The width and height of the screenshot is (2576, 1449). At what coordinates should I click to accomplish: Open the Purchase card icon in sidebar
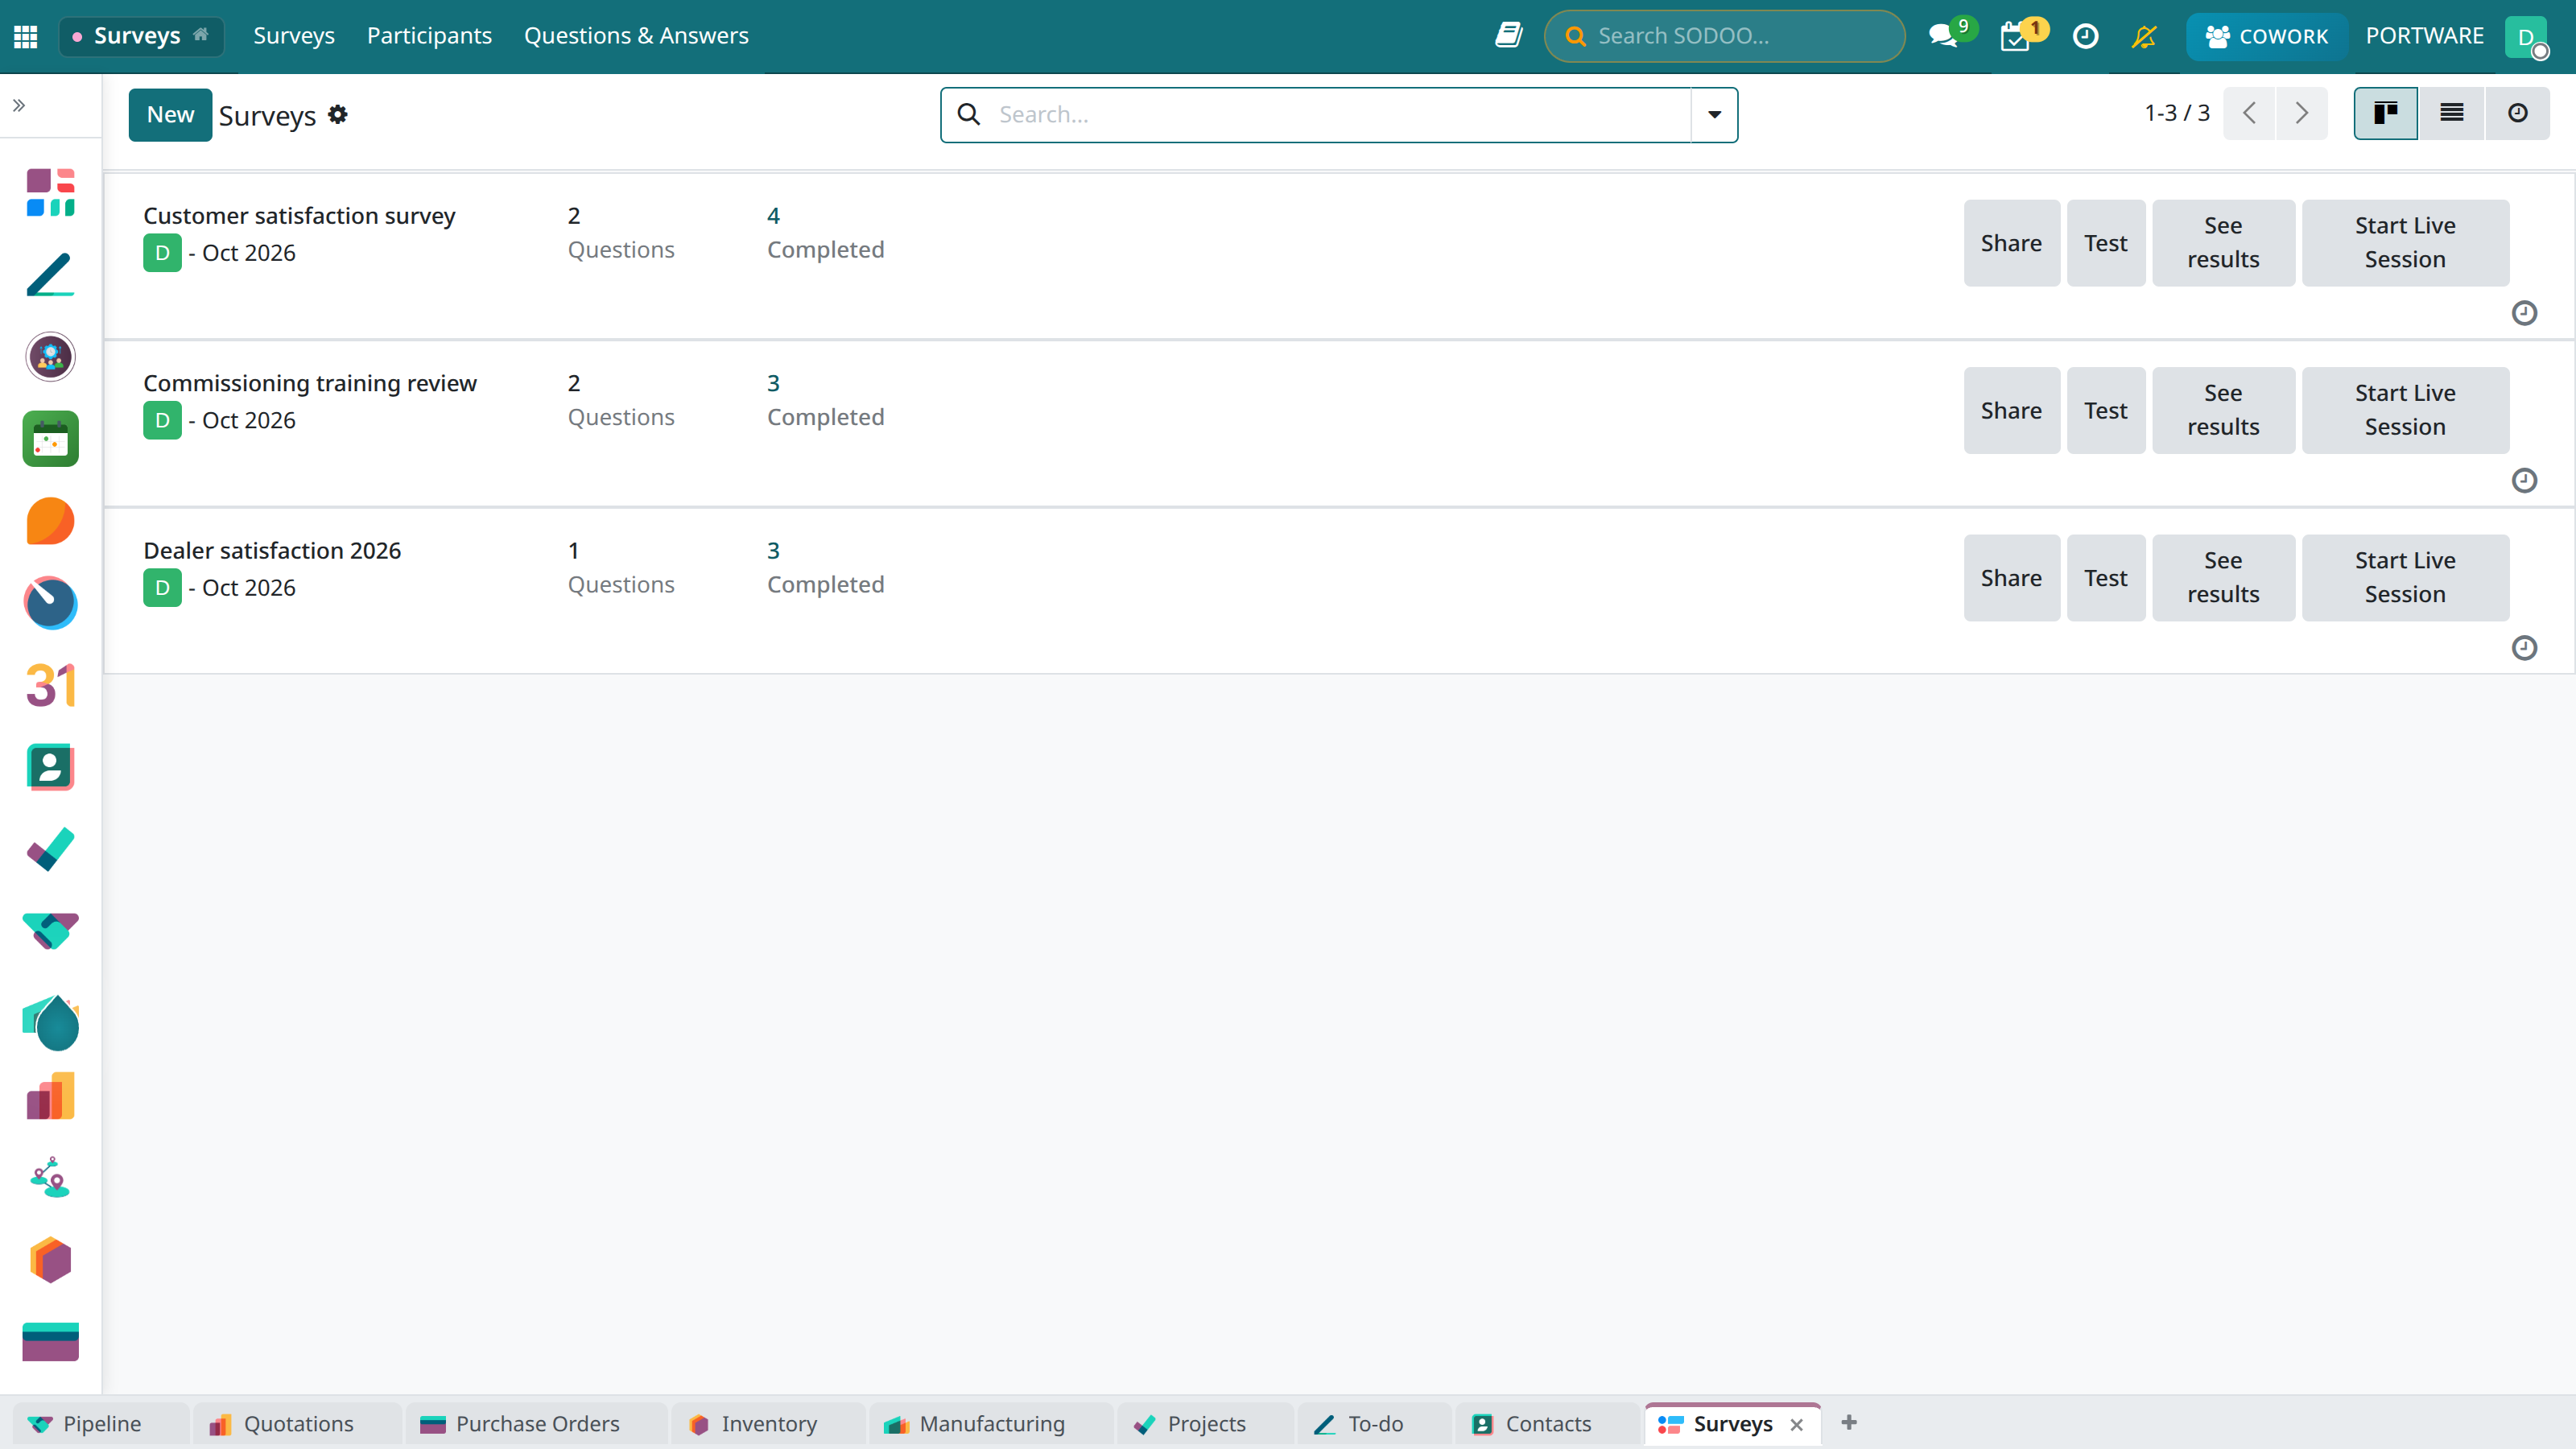[x=50, y=1343]
